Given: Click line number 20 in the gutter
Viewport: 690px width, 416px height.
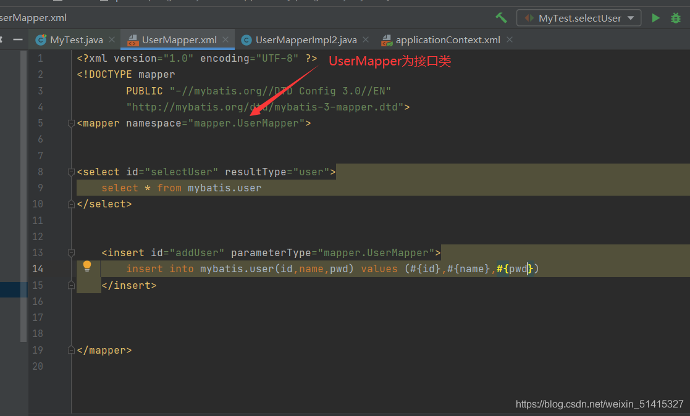Looking at the screenshot, I should (x=38, y=366).
